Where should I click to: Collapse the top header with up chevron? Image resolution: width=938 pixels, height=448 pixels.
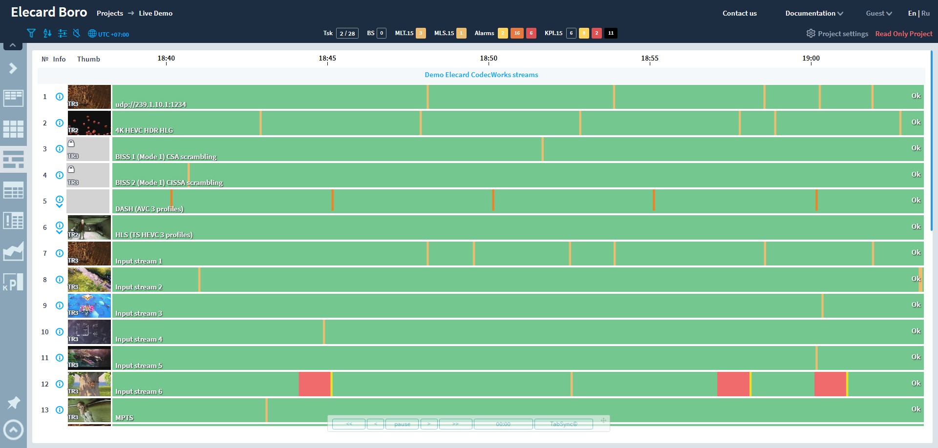tap(13, 45)
